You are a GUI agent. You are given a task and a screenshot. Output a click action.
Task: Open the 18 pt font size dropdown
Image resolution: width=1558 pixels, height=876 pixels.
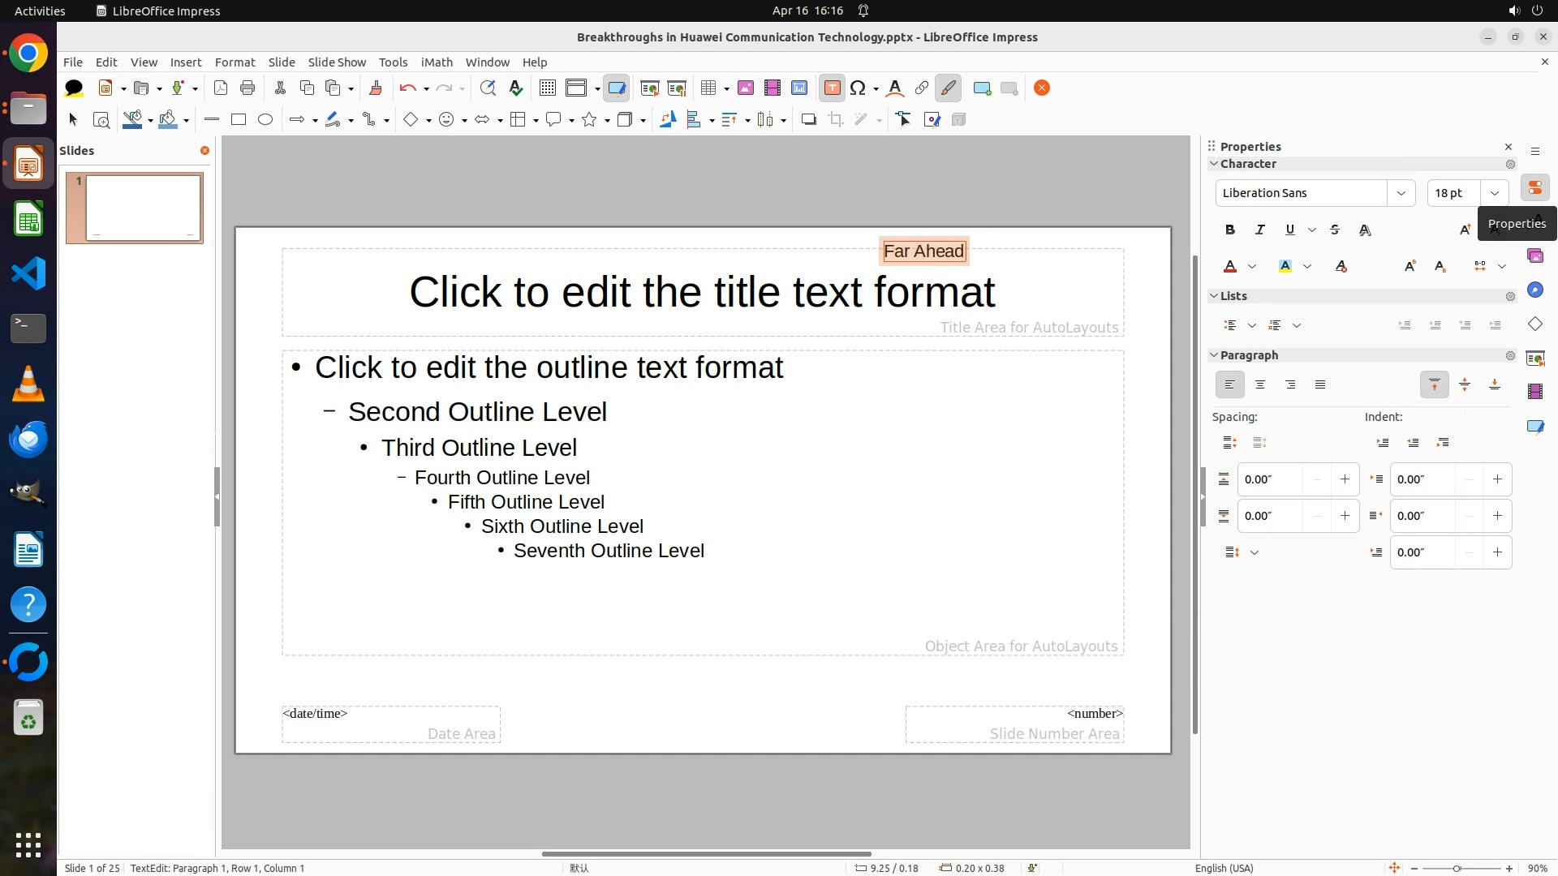pyautogui.click(x=1494, y=193)
